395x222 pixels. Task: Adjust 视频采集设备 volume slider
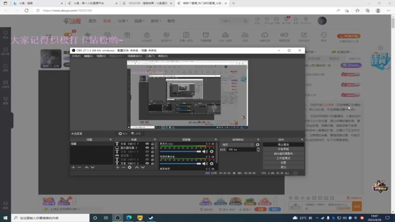click(x=180, y=164)
